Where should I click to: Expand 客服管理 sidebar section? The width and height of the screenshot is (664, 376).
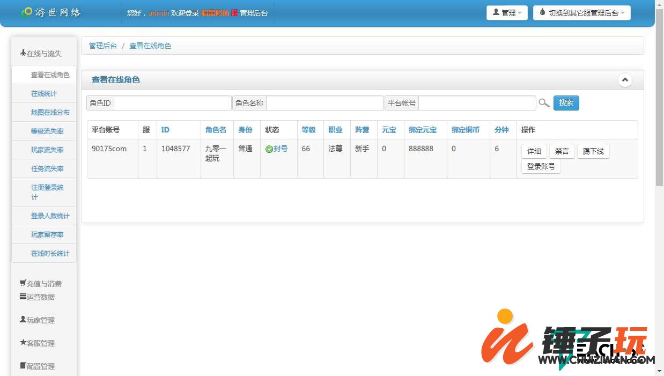point(38,343)
